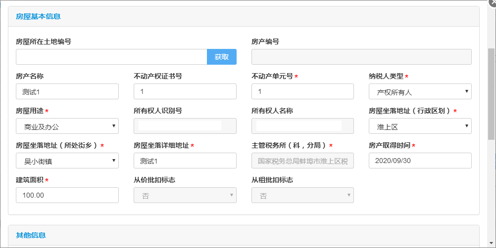Close the dialog with the X icon
The image size is (496, 248).
coord(493,2)
